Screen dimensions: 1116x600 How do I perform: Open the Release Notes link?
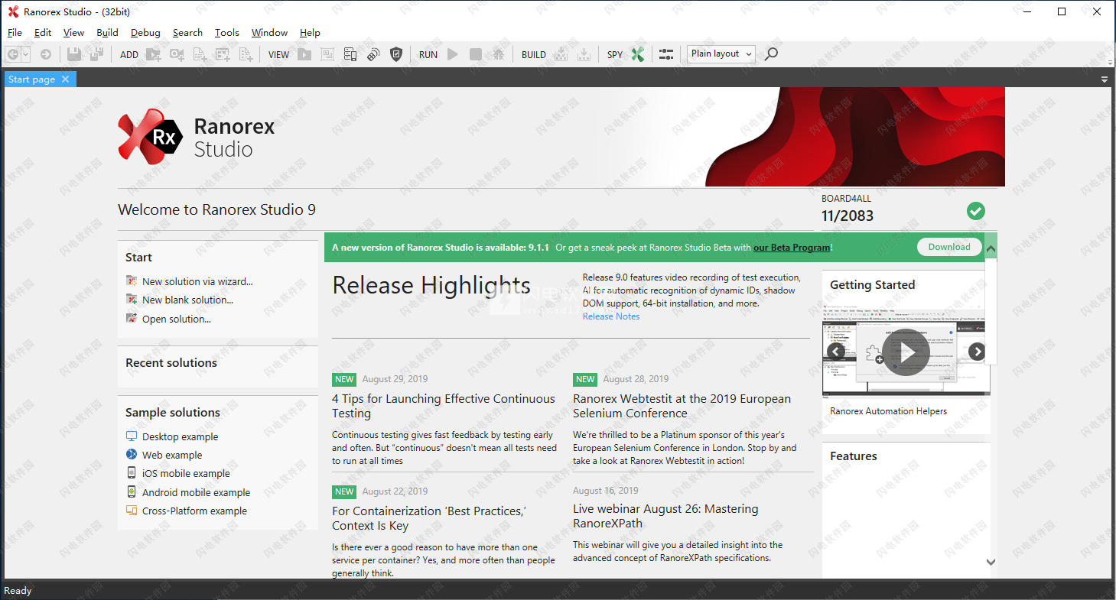coord(611,316)
